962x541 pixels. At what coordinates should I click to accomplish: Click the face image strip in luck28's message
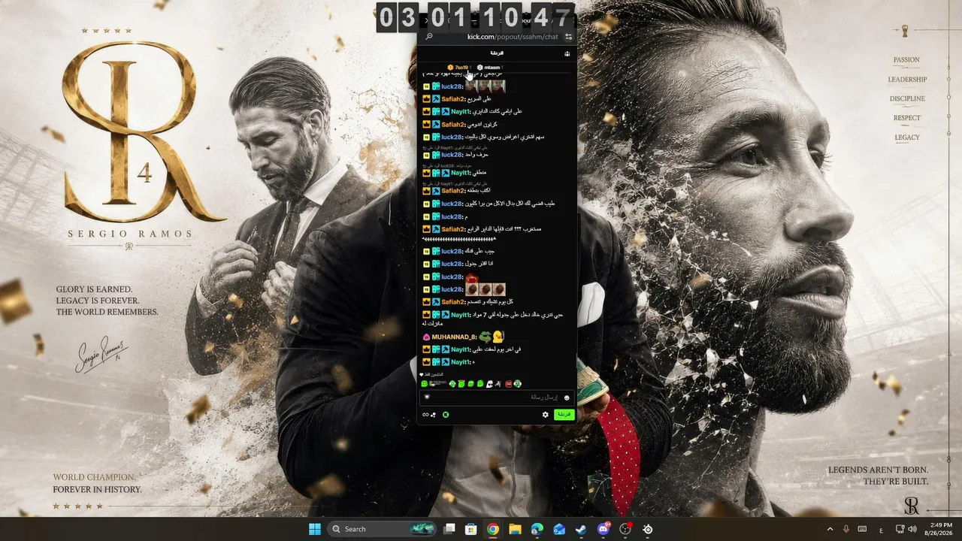pos(486,86)
